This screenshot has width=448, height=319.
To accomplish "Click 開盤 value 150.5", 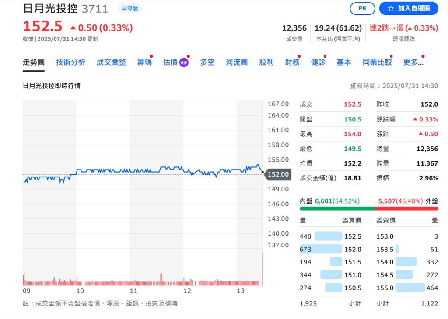I will [353, 119].
